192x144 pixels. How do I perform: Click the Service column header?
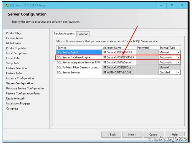[x=79, y=48]
